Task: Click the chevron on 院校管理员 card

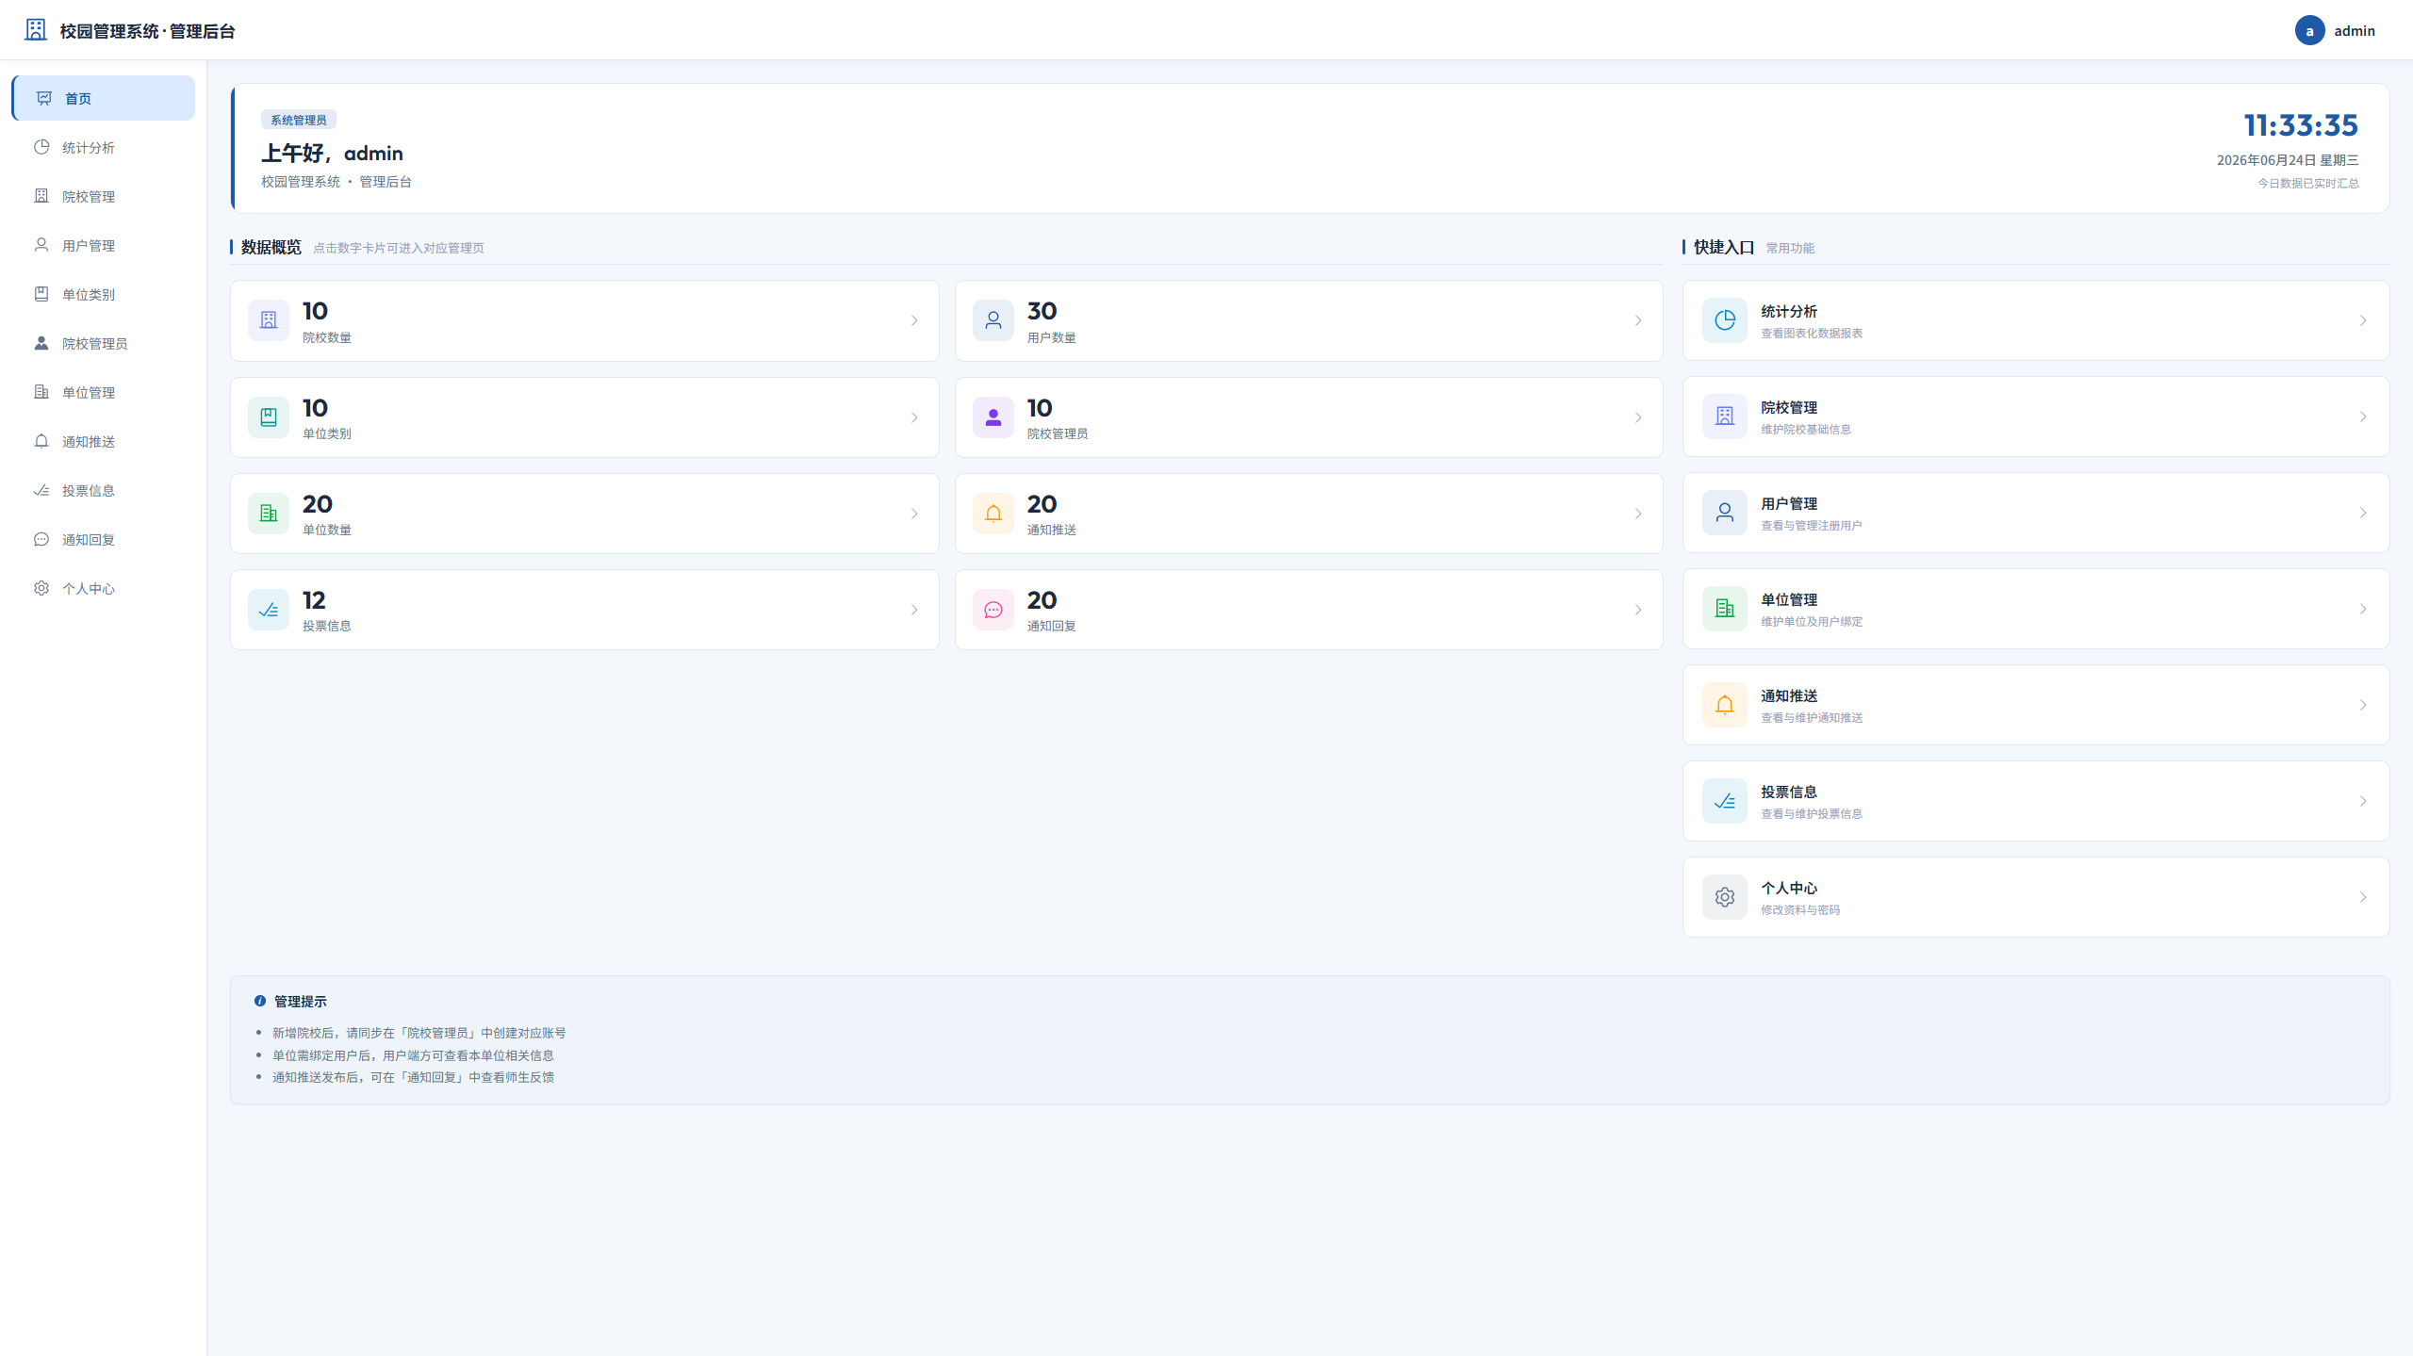Action: 1638,417
